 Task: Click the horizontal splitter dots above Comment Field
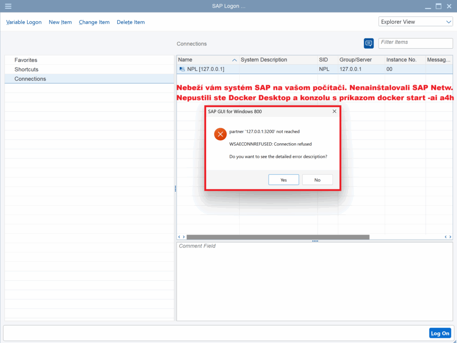315,241
